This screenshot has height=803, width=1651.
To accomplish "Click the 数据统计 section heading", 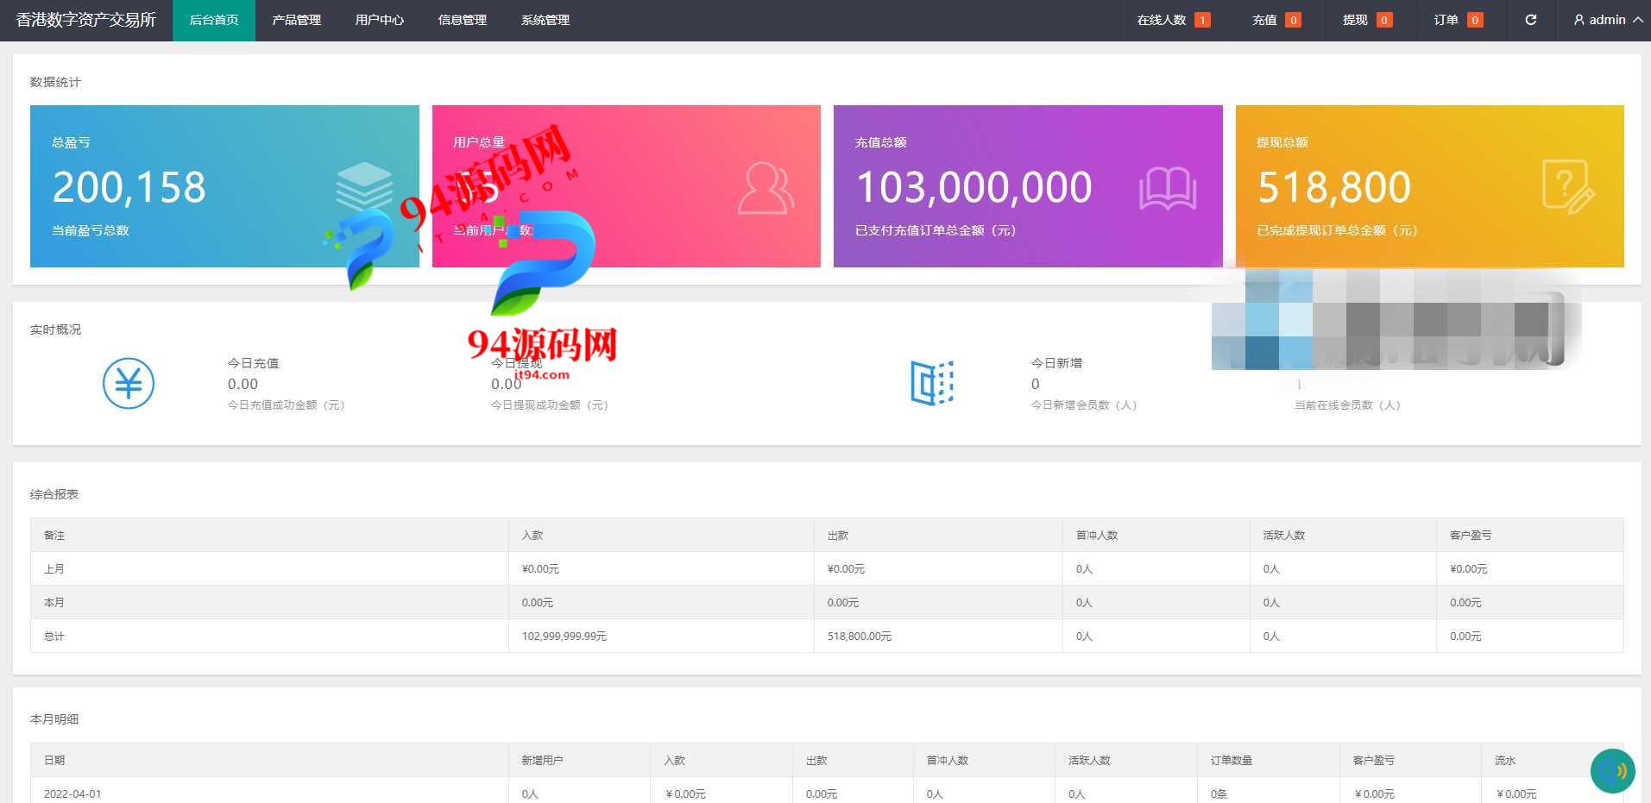I will point(55,82).
